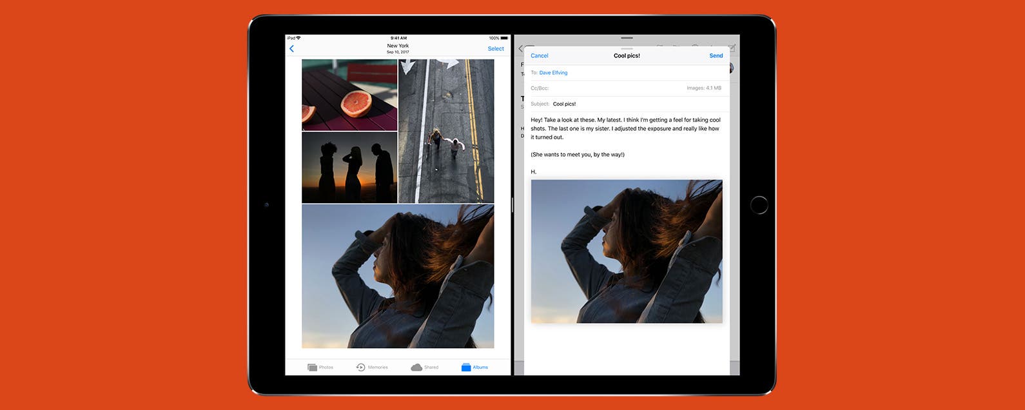Image resolution: width=1025 pixels, height=410 pixels.
Task: Select recipient Dave Elfving
Action: pos(553,73)
